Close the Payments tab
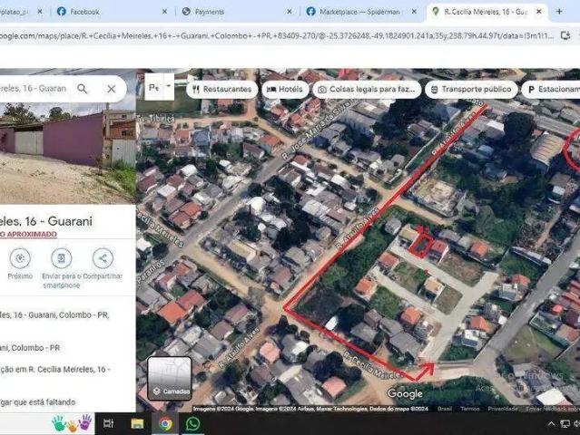 290,12
